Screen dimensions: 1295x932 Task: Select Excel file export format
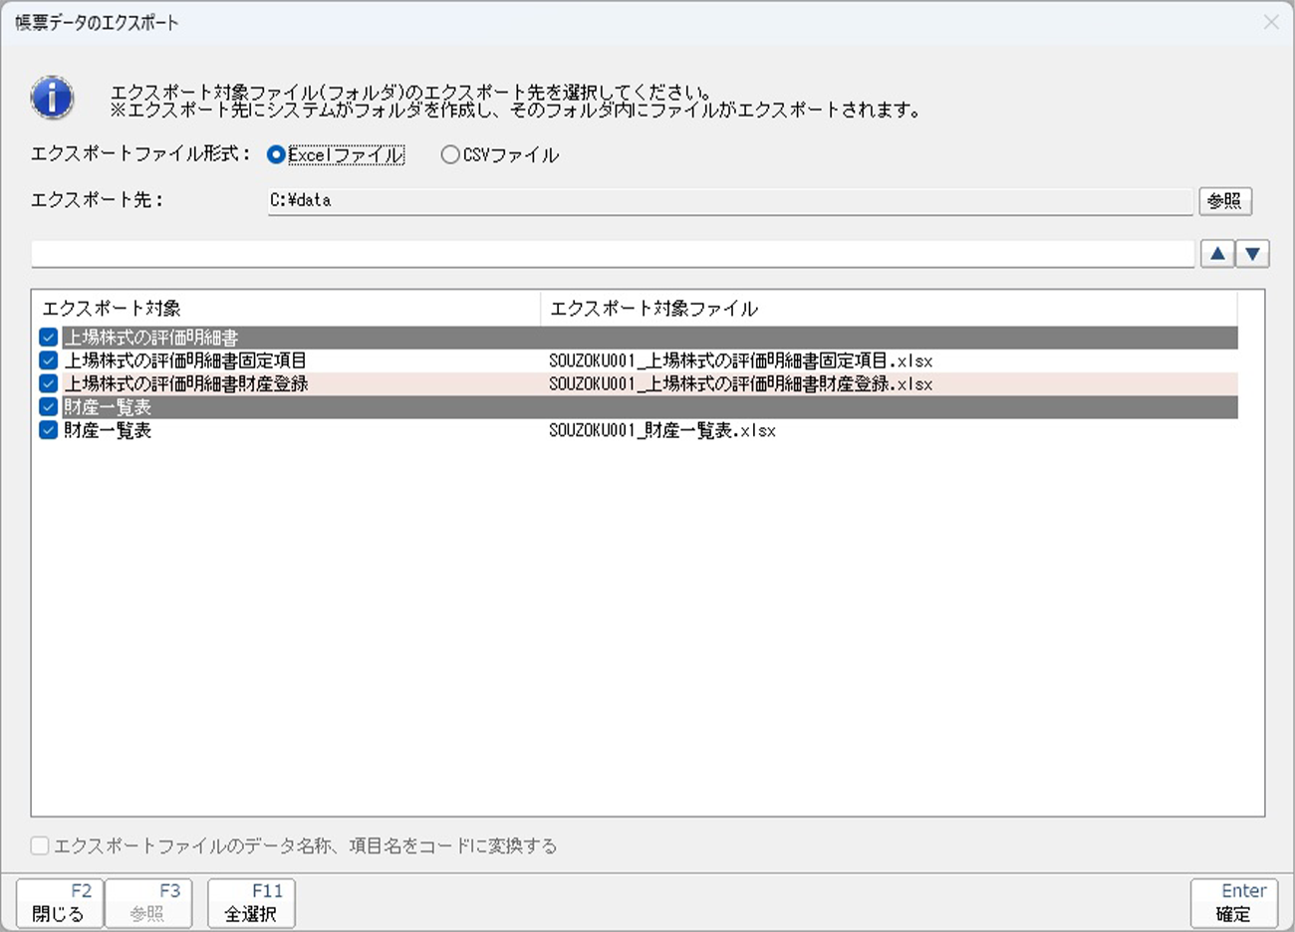[277, 155]
